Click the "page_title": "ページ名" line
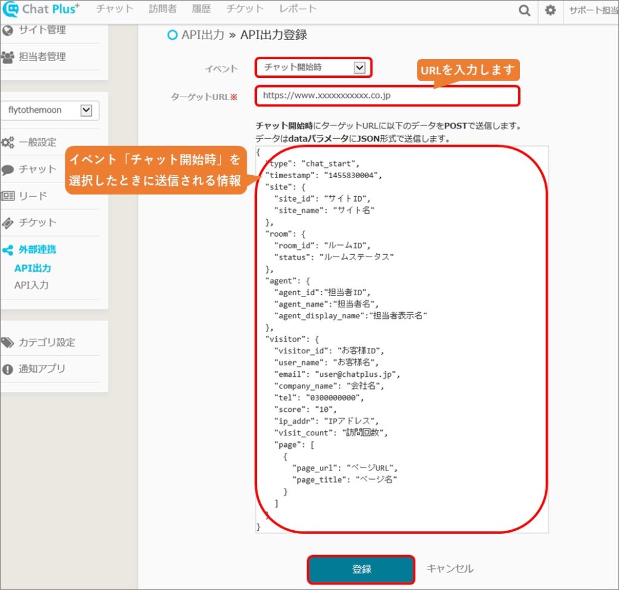The width and height of the screenshot is (619, 590). pos(344,480)
